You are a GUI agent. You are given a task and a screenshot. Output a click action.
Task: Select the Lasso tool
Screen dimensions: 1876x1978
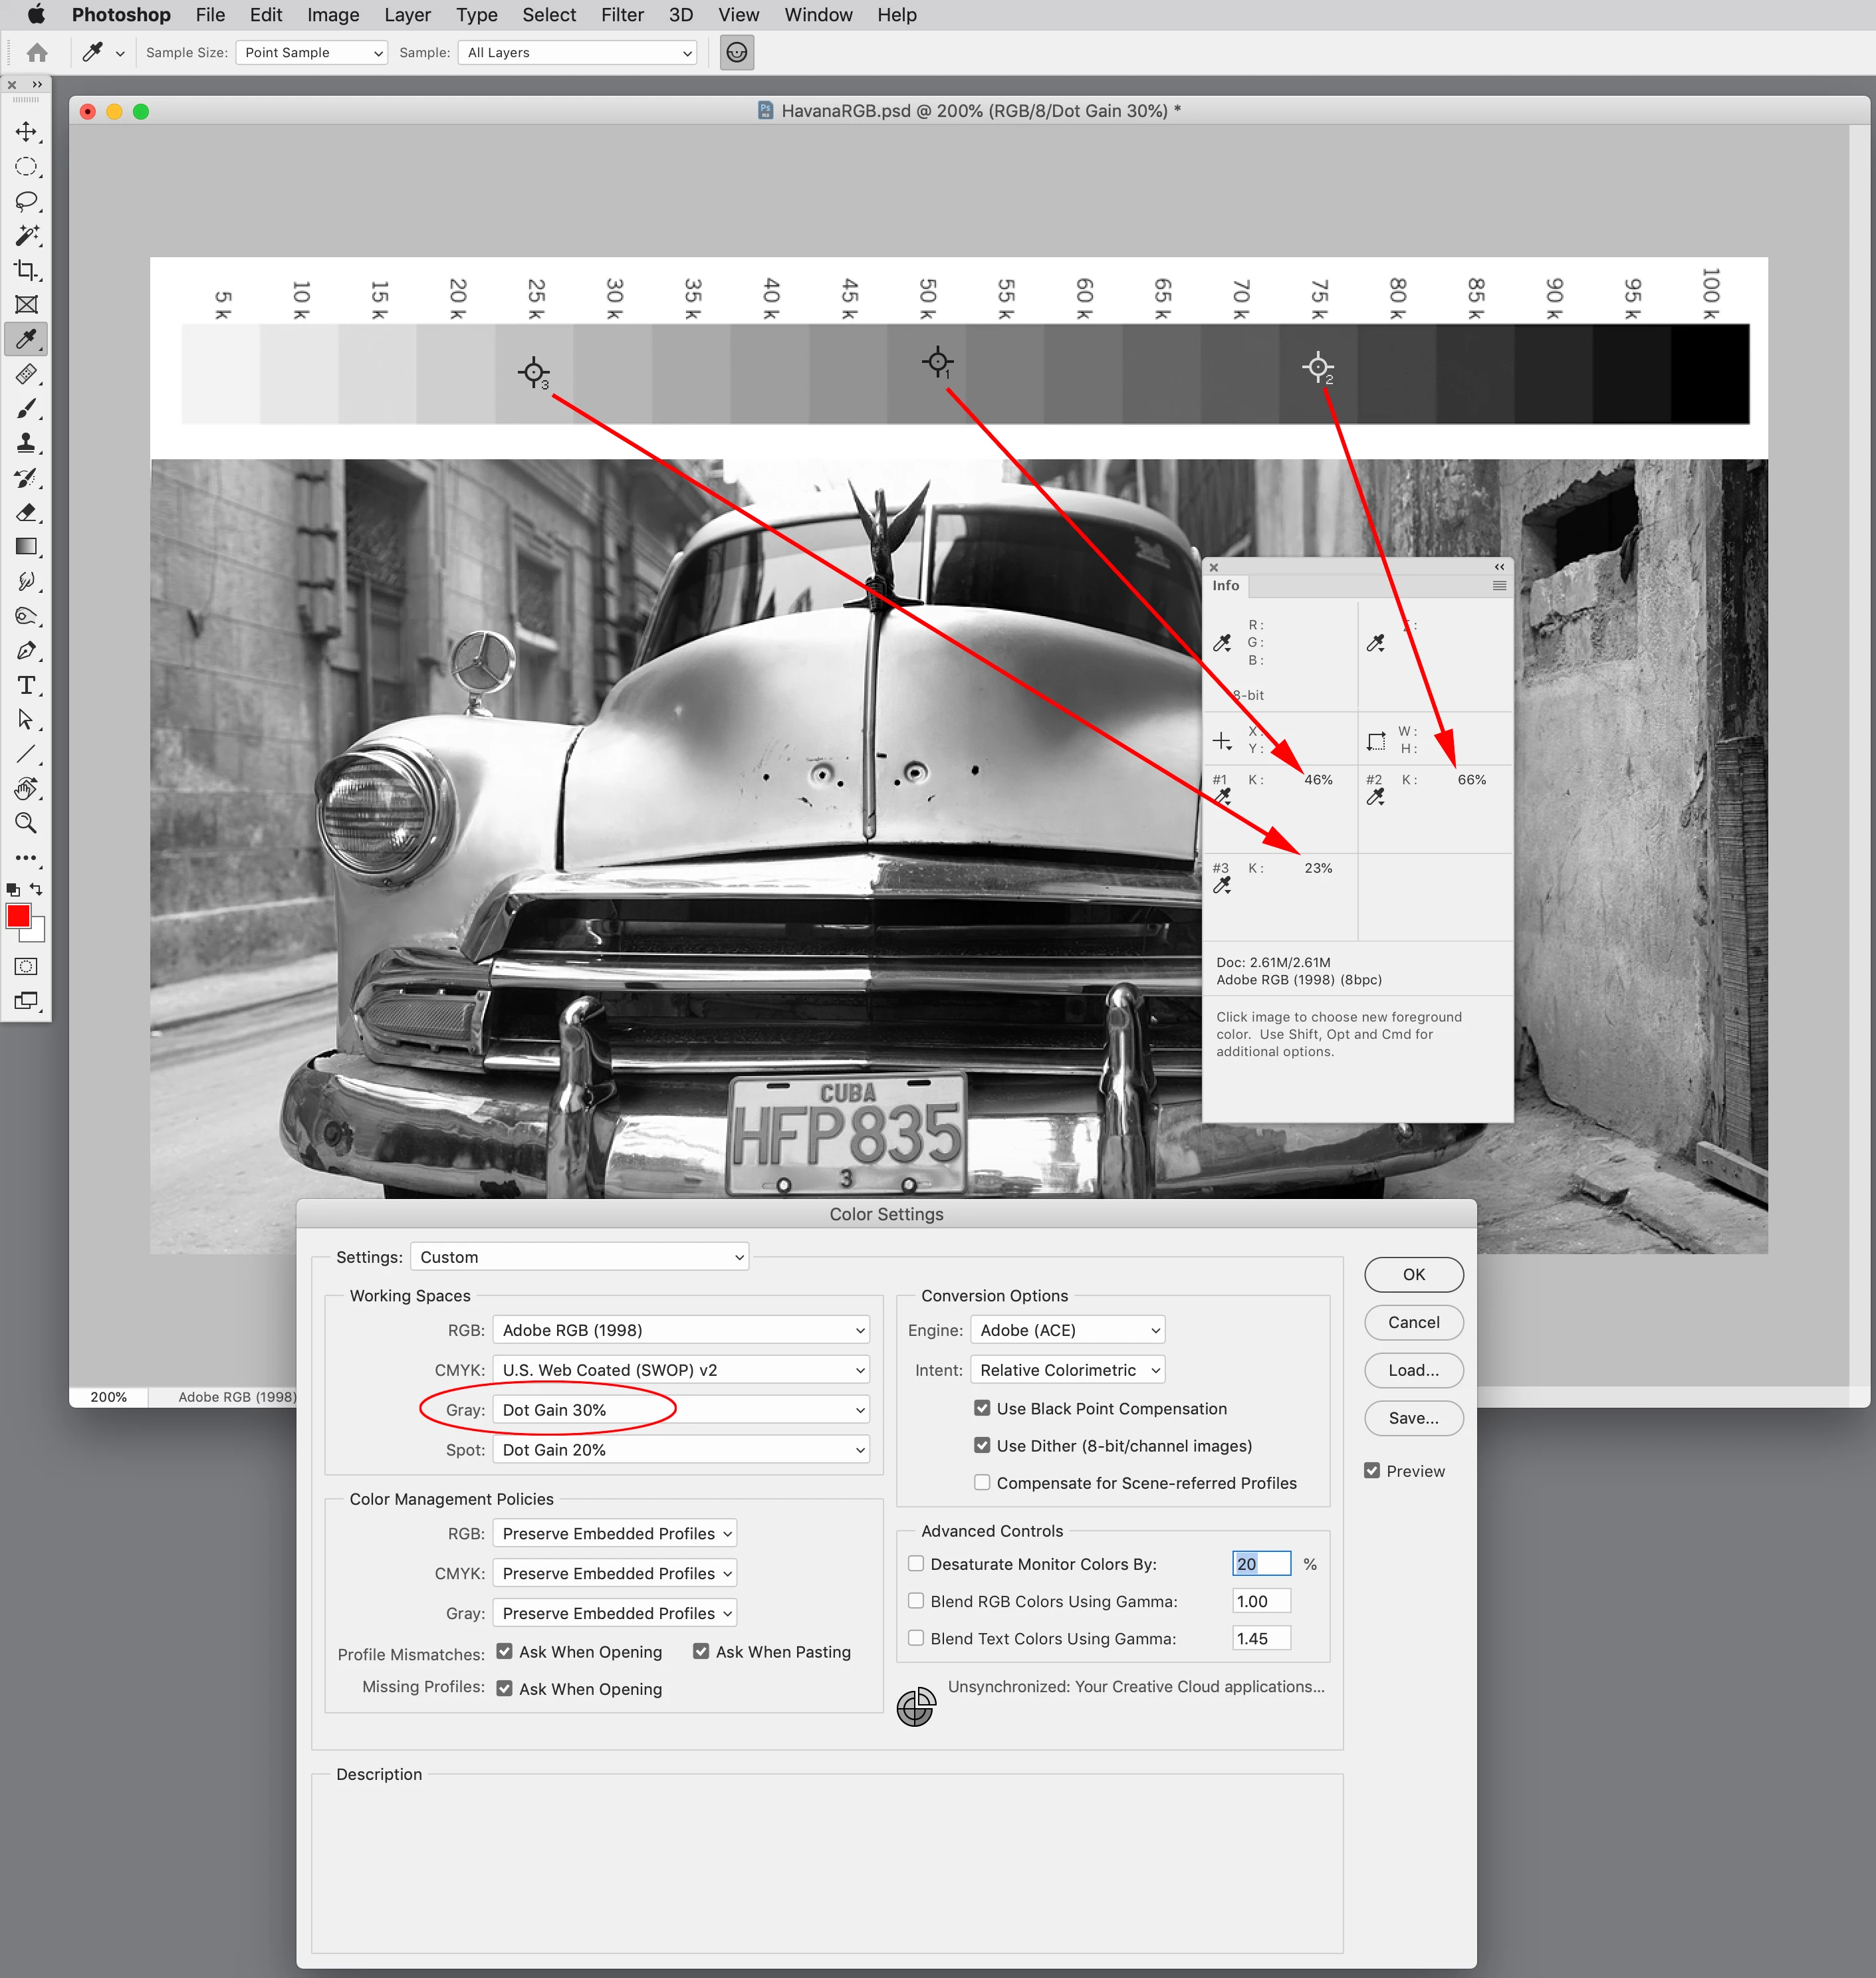[26, 201]
